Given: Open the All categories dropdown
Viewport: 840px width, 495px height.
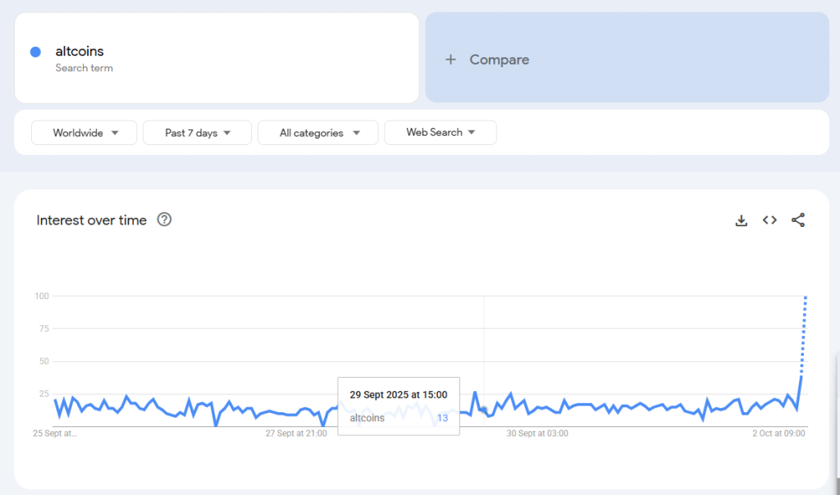Looking at the screenshot, I should [318, 133].
